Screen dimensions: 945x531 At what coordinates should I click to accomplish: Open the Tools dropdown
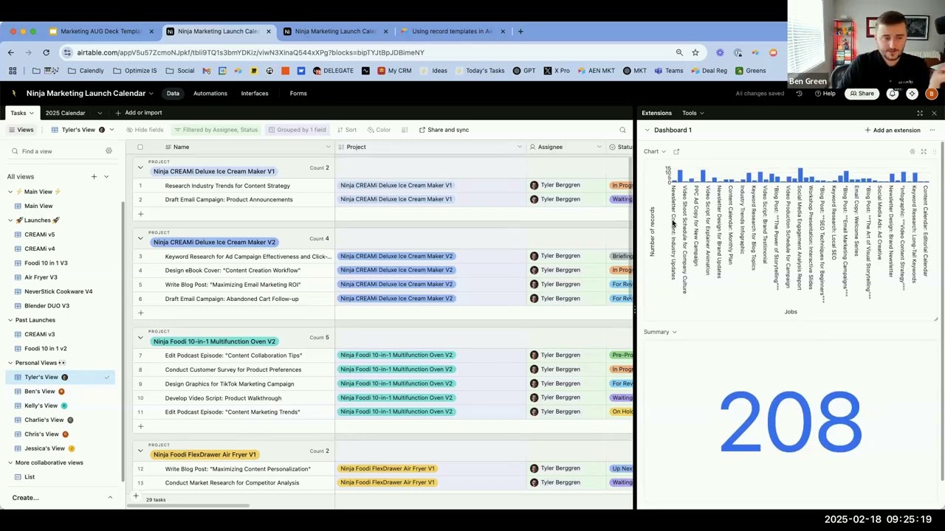(693, 114)
